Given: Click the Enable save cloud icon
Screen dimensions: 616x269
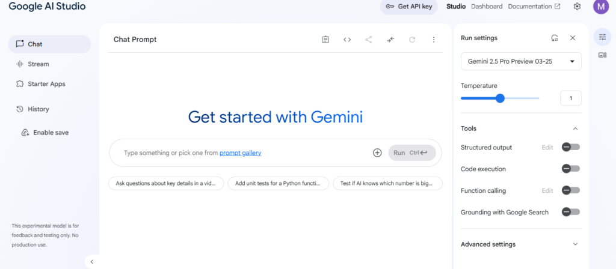Looking at the screenshot, I should pos(25,133).
